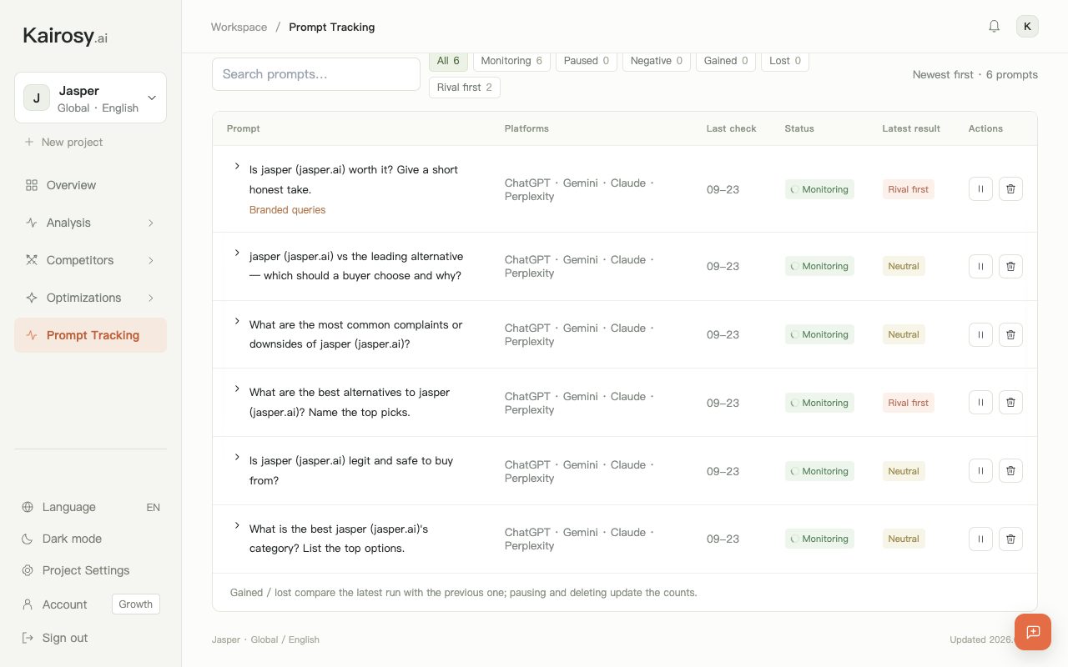Pause the "worth it" prompt monitoring
Viewport: 1068px width, 667px height.
(x=980, y=189)
